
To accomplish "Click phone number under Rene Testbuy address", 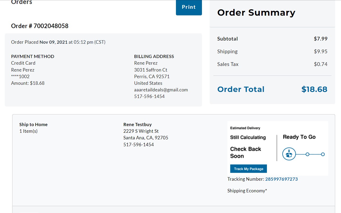I will (139, 145).
